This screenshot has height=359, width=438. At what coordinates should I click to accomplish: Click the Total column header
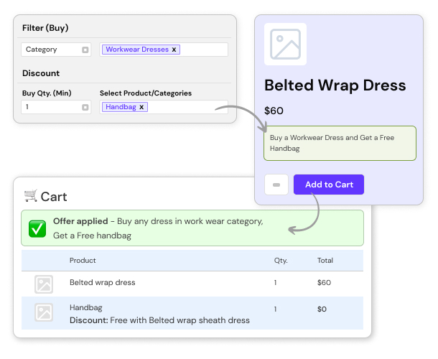point(325,260)
